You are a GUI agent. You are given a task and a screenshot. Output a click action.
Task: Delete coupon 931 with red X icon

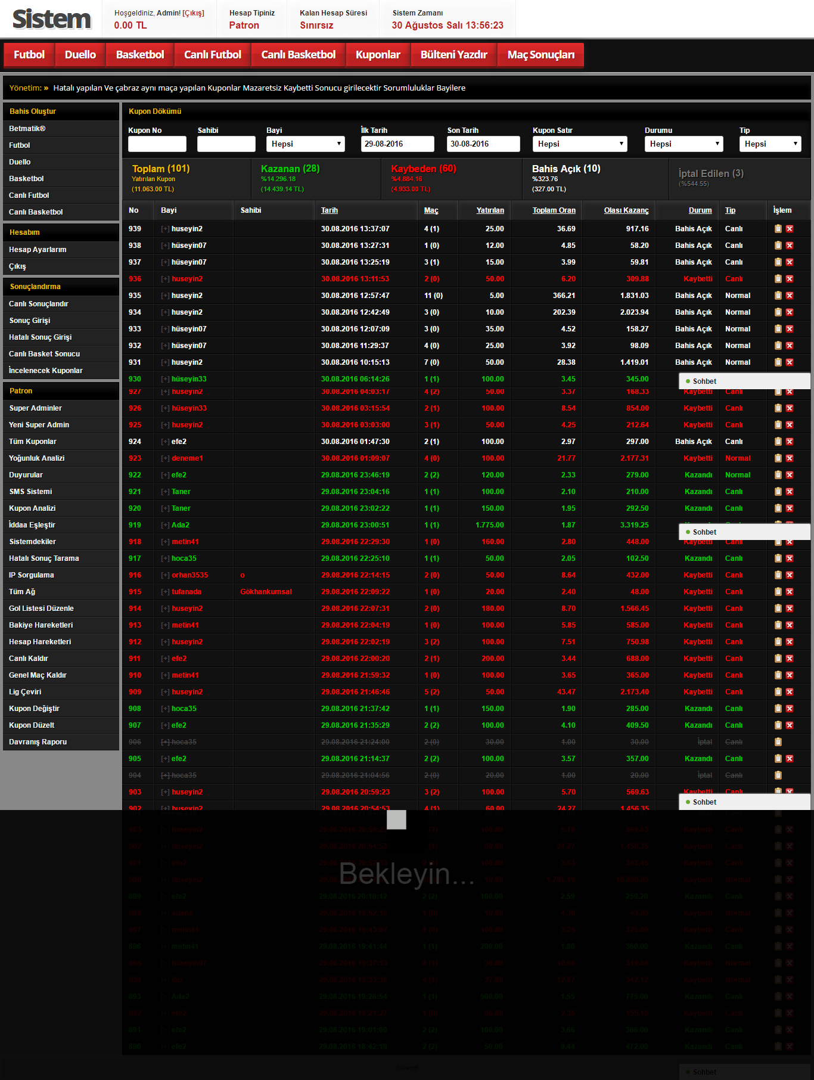(x=790, y=362)
